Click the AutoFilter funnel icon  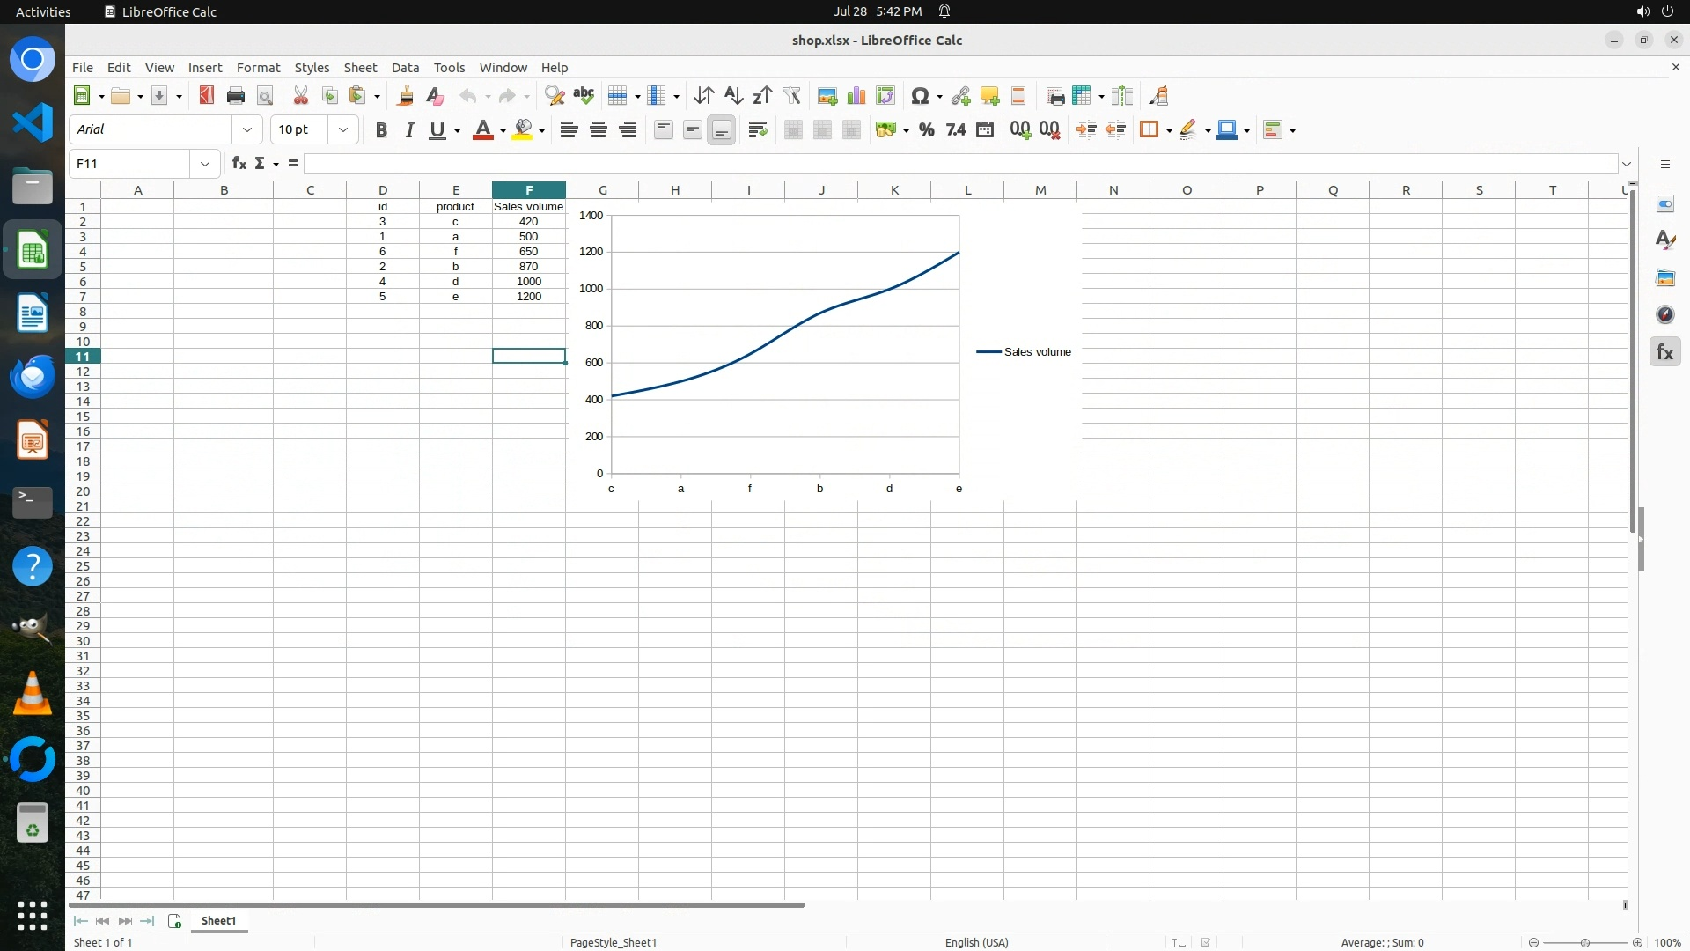791,96
